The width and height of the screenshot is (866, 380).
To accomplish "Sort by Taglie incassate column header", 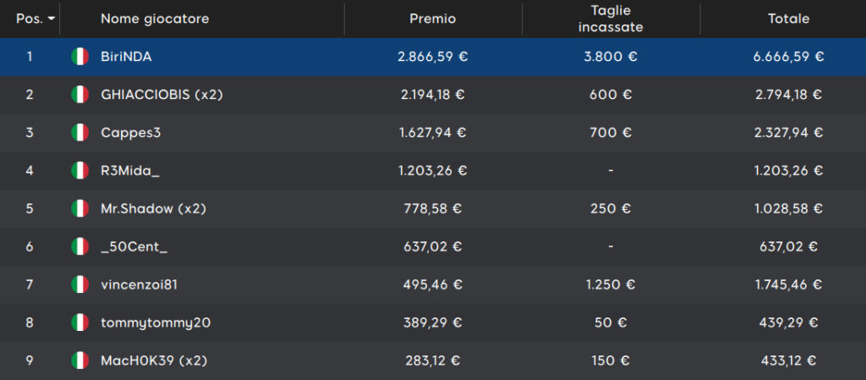I will pos(611,19).
